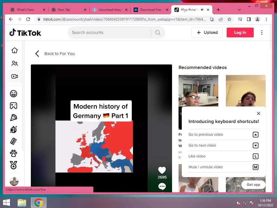277x208 pixels.
Task: Select the Animals paw print category icon
Action: click(x=14, y=153)
